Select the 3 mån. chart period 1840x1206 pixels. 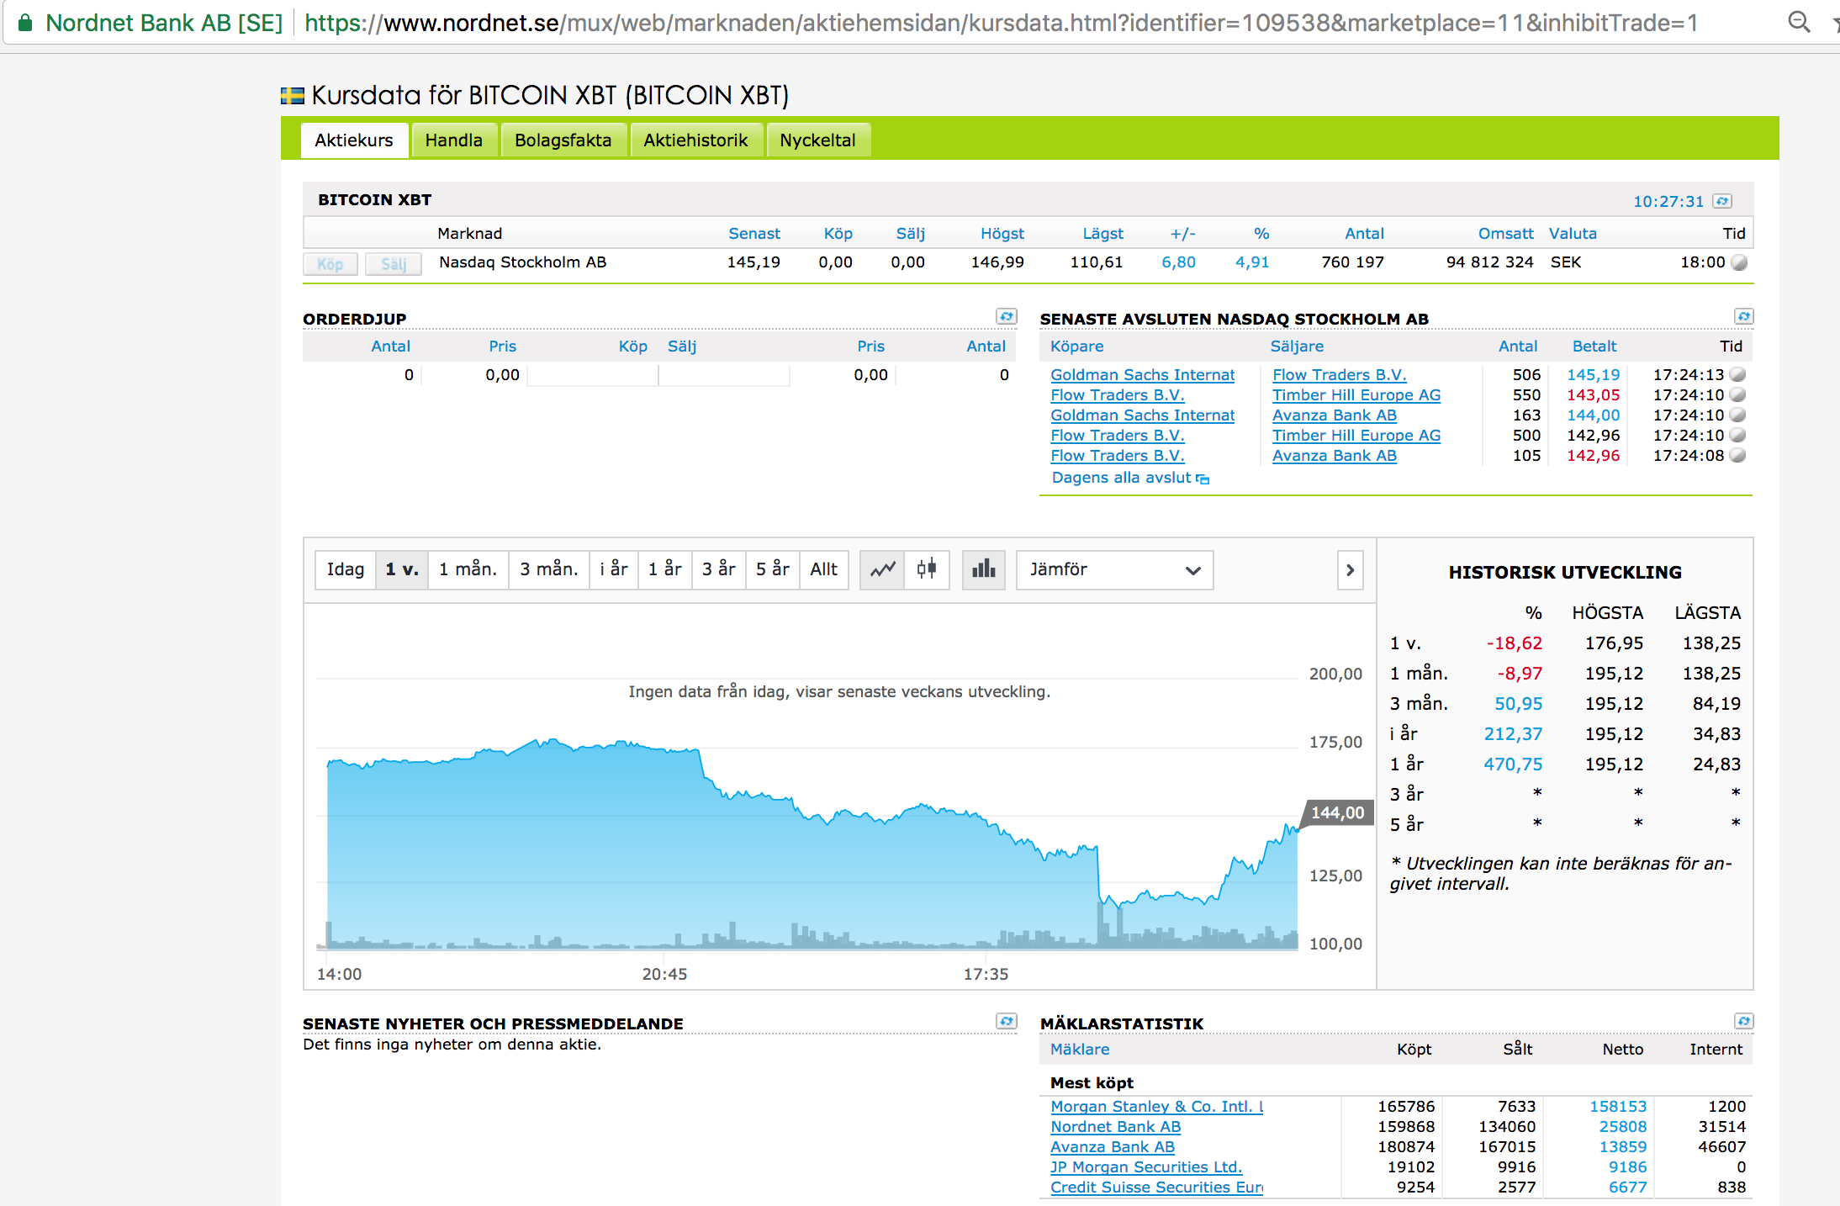click(x=548, y=569)
